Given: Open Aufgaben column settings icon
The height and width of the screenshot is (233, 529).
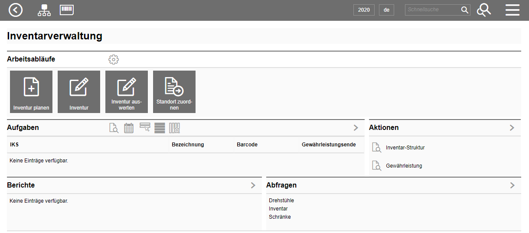Looking at the screenshot, I should point(174,128).
